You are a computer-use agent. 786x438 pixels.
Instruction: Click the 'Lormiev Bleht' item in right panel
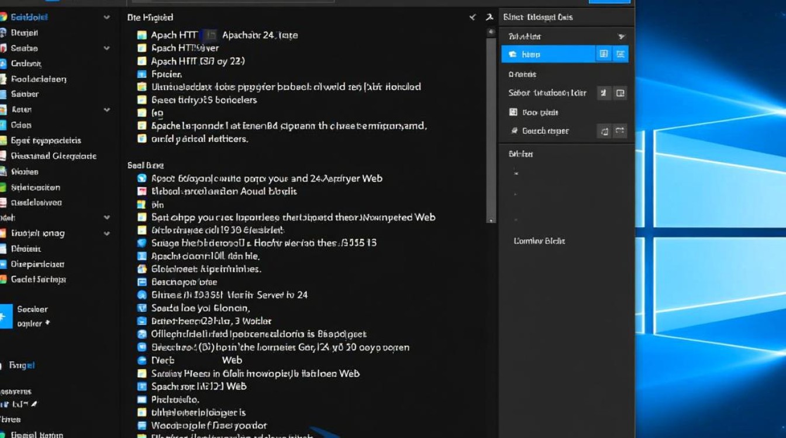539,241
